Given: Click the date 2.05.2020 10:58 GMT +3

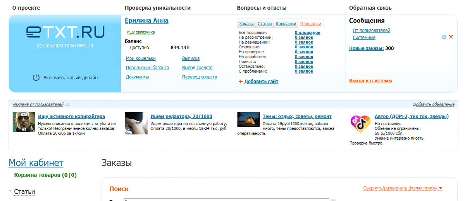Looking at the screenshot, I should 68,46.
